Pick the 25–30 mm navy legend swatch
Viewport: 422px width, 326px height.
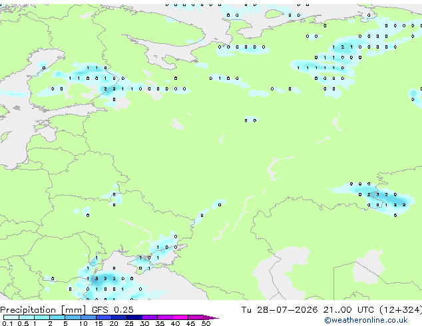tap(134, 317)
